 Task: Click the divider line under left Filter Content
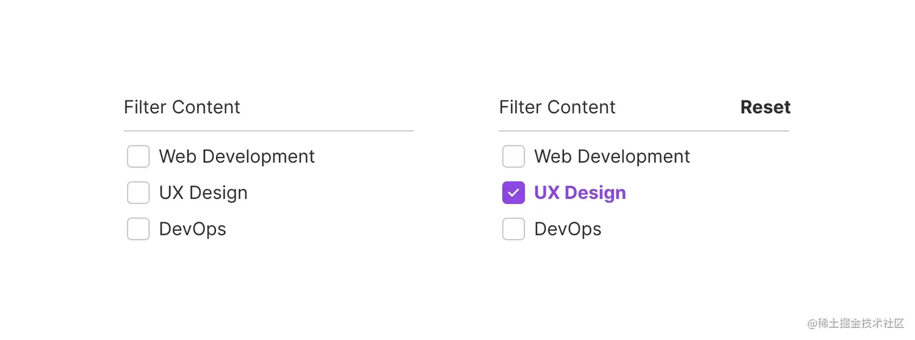268,131
